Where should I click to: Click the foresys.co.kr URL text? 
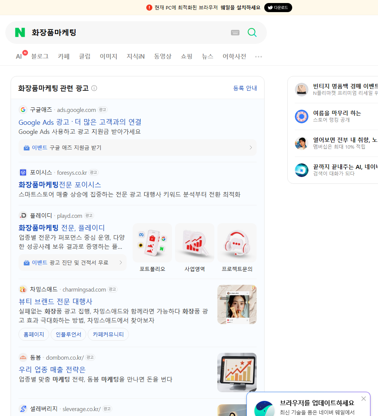pyautogui.click(x=72, y=173)
